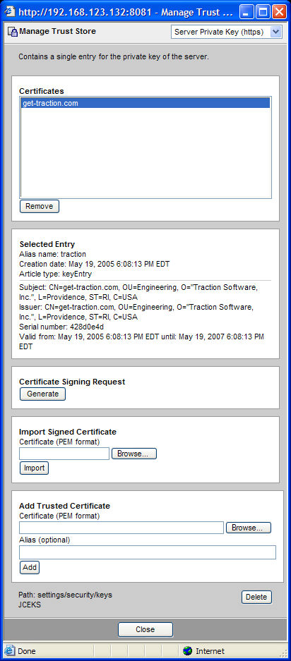Generate a certificate signing request
The width and height of the screenshot is (291, 661).
(x=42, y=394)
